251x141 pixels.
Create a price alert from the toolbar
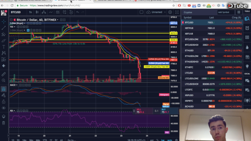64,12
